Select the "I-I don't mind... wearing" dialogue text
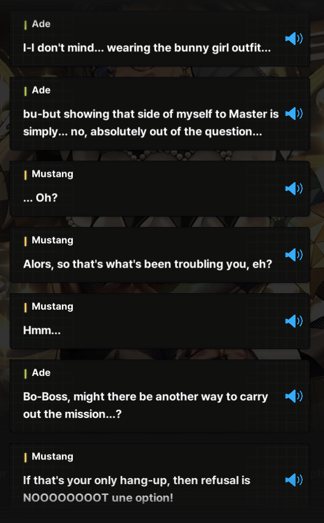This screenshot has width=324, height=523. tap(147, 48)
